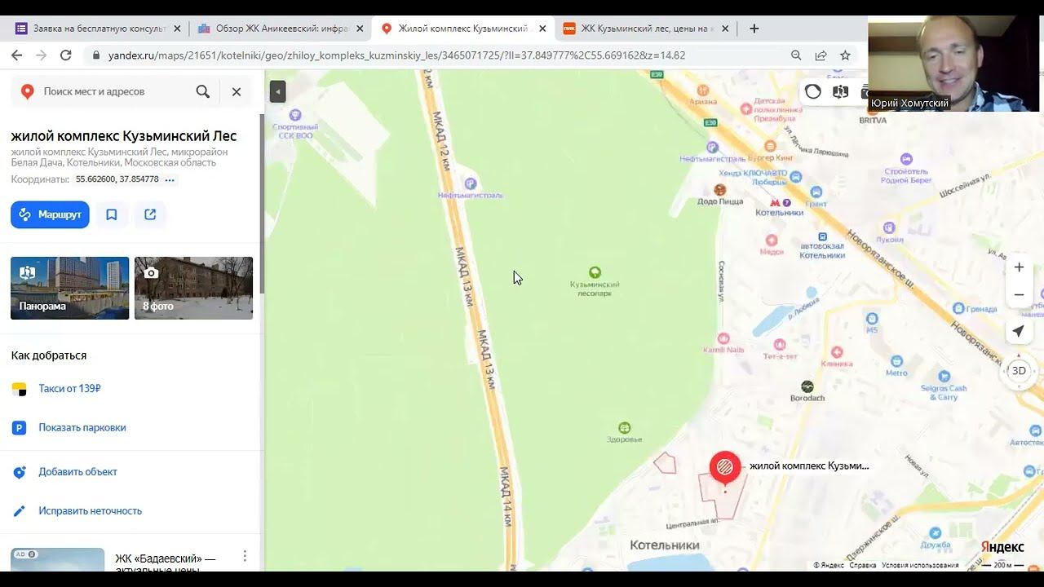Click the red жилой комплекс map pin

pyautogui.click(x=724, y=468)
